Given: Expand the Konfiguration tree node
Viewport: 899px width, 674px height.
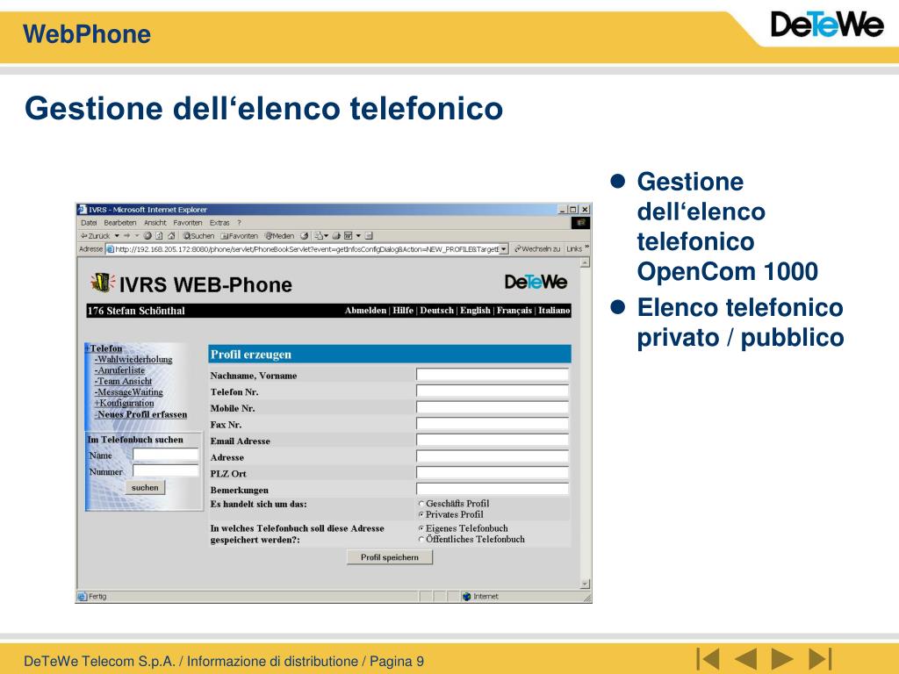Looking at the screenshot, I should [x=124, y=403].
